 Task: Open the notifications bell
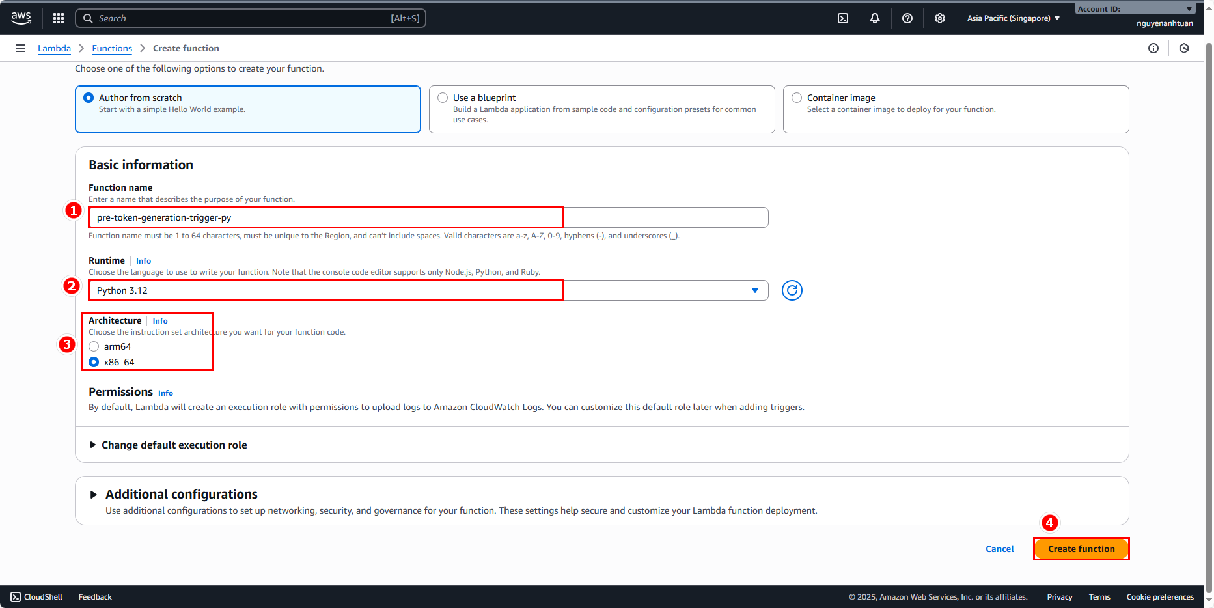875,18
